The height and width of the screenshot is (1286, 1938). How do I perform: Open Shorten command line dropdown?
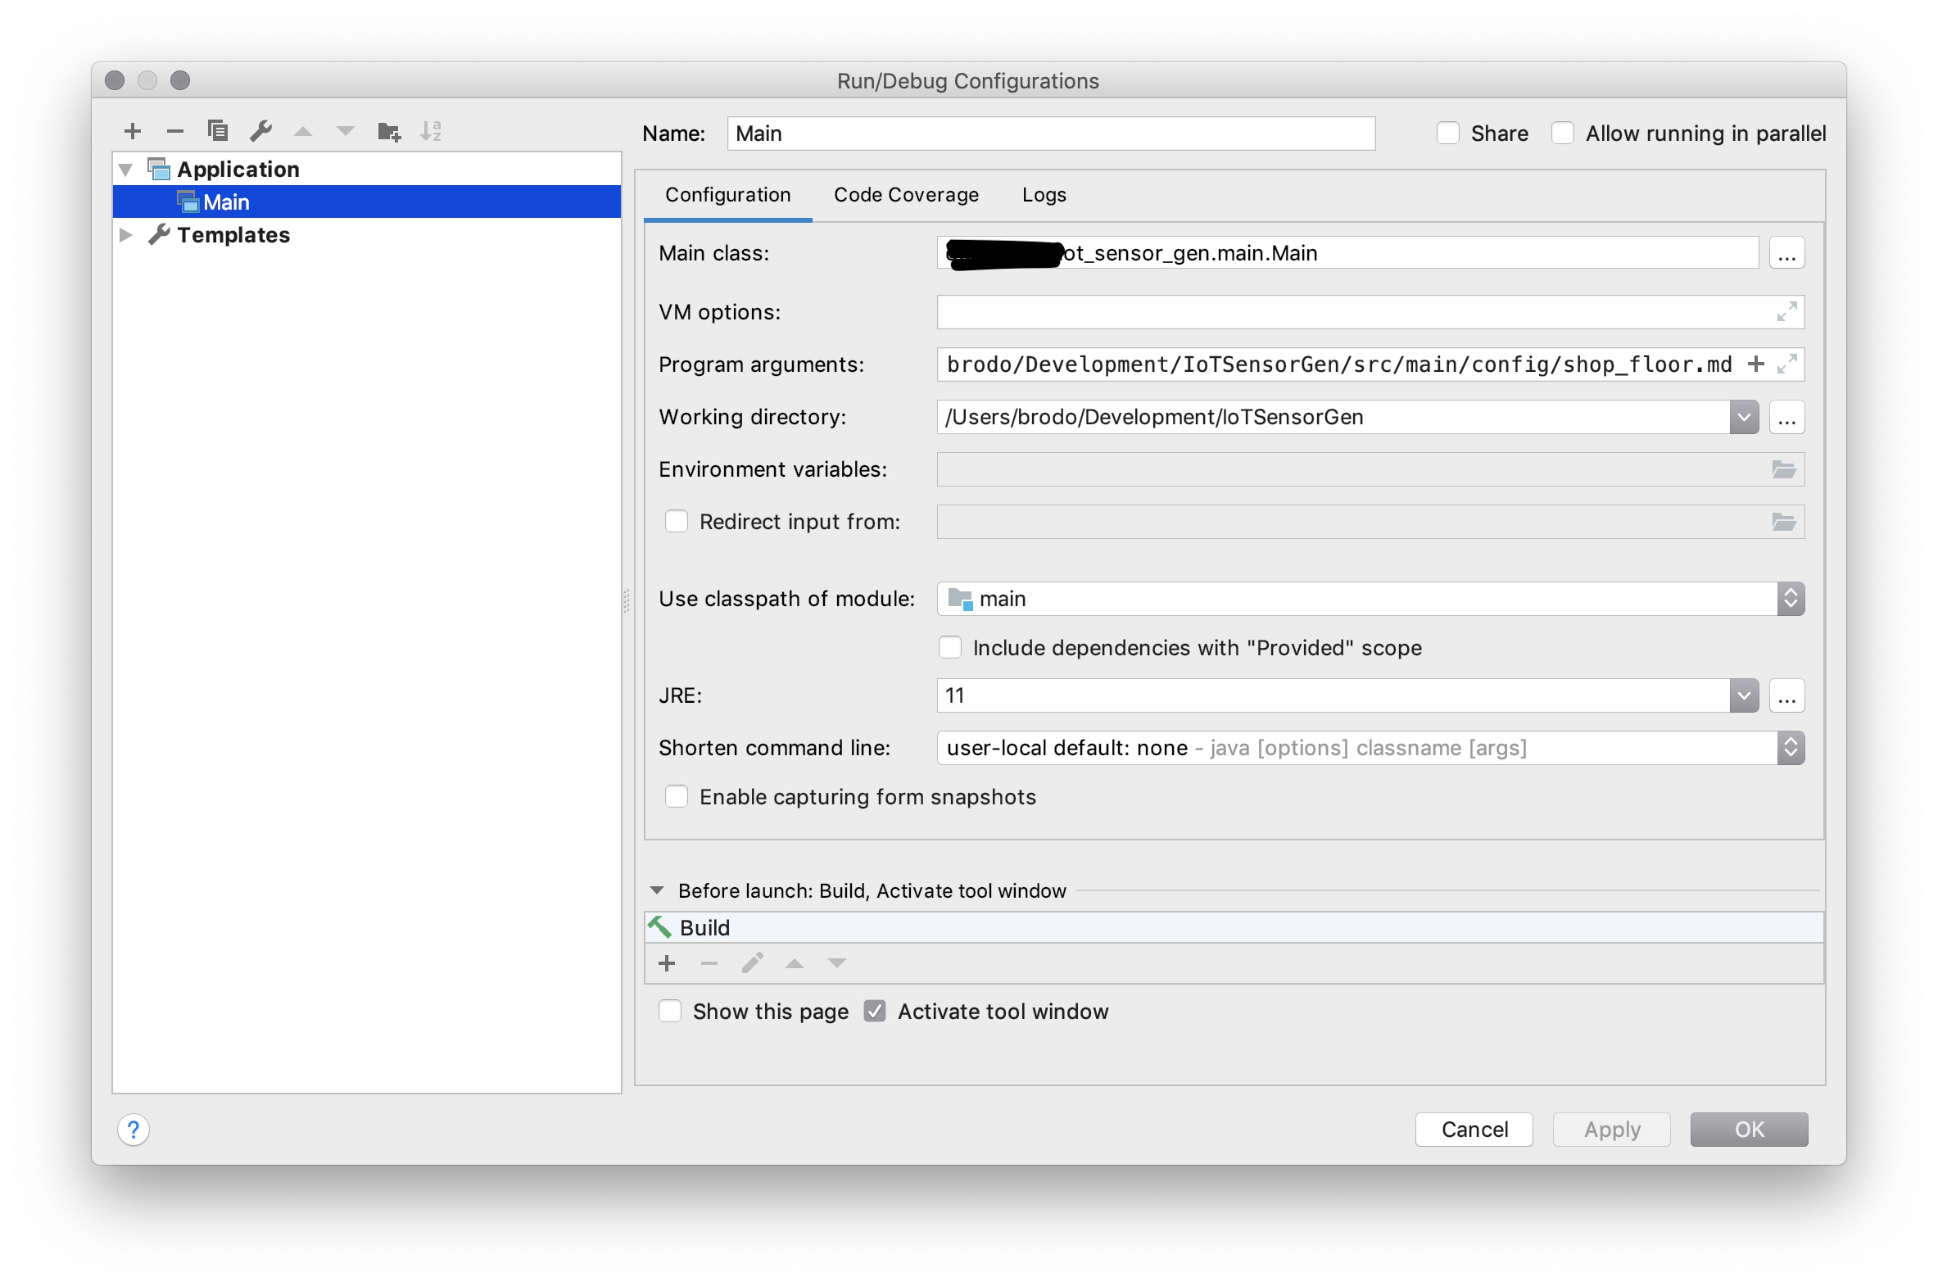pyautogui.click(x=1791, y=748)
